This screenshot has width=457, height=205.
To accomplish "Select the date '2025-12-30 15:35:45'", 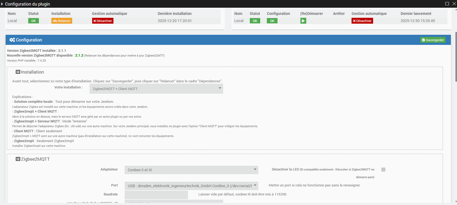I will pos(418,21).
